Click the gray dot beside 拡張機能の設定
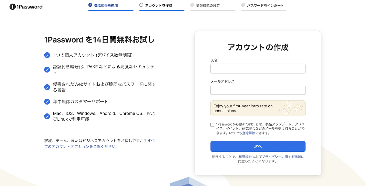The height and width of the screenshot is (186, 366). pyautogui.click(x=192, y=5)
